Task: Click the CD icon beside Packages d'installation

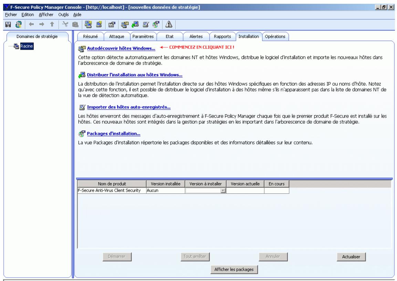Action: [82, 134]
